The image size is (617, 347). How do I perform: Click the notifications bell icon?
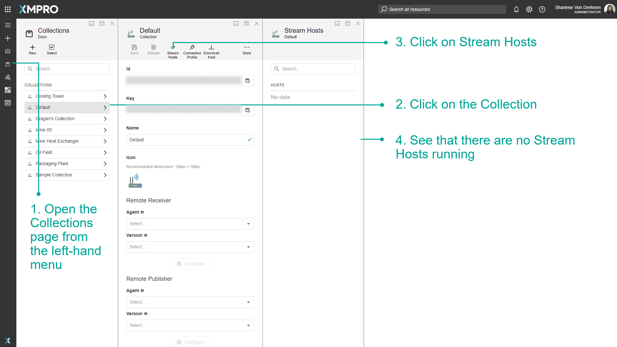[x=516, y=9]
